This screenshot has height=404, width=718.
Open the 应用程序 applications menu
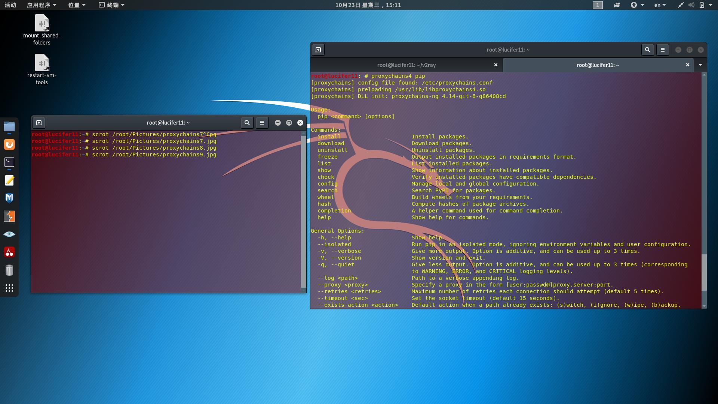tap(42, 5)
